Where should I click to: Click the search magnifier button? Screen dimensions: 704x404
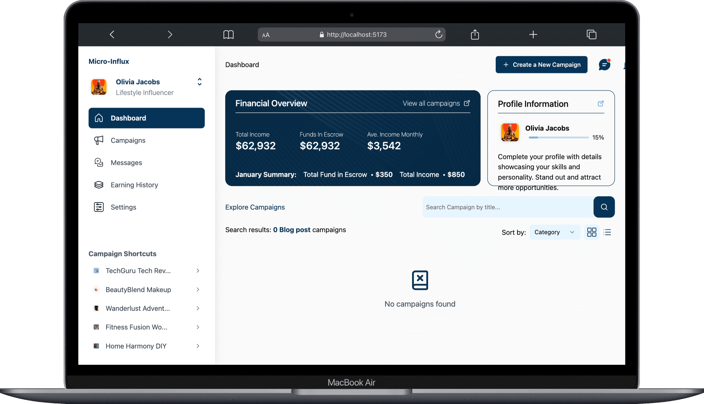click(604, 207)
